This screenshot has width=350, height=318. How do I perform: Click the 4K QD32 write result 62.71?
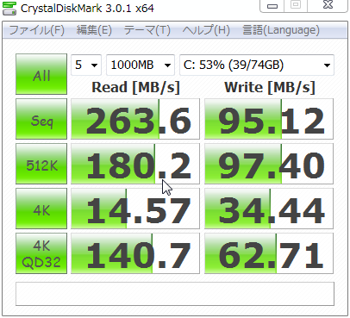tap(269, 253)
